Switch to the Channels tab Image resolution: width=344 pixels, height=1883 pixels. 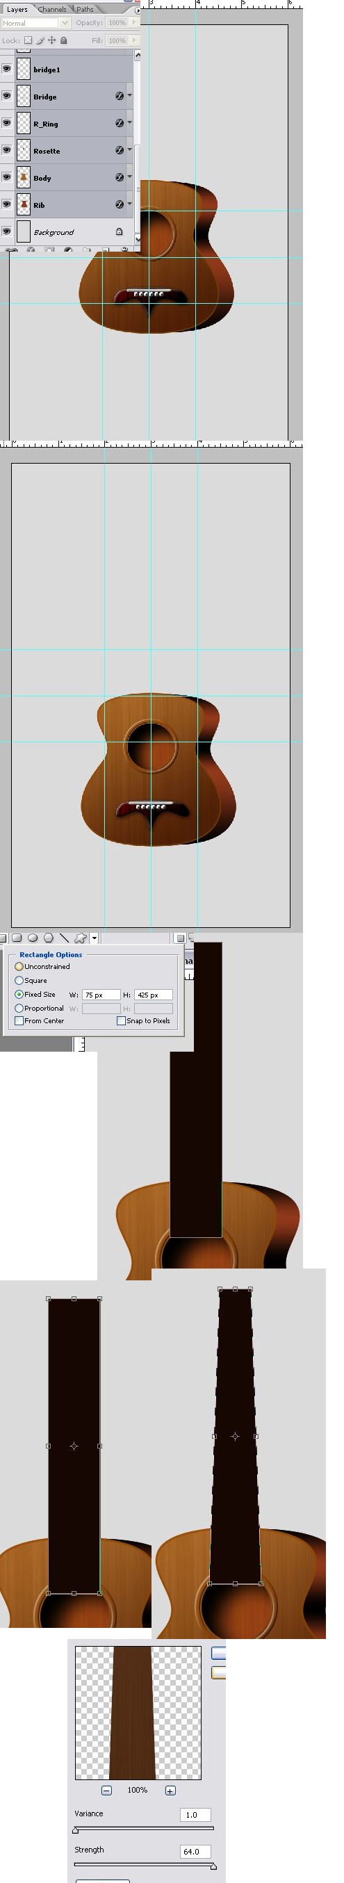pos(52,10)
